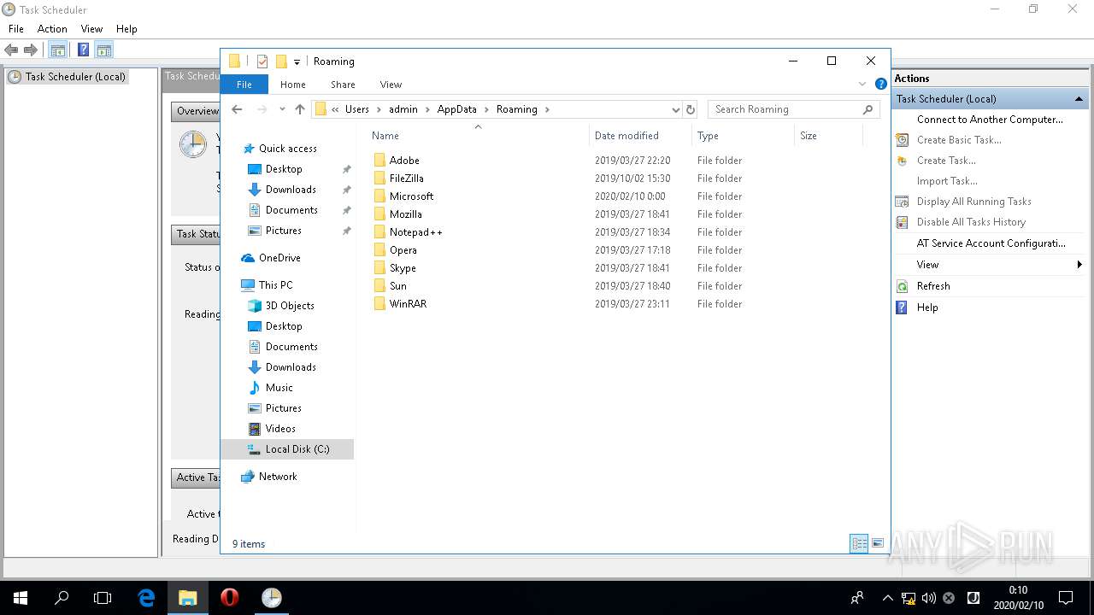Expand the Explorer ribbon chevron
This screenshot has width=1094, height=615.
(x=862, y=84)
